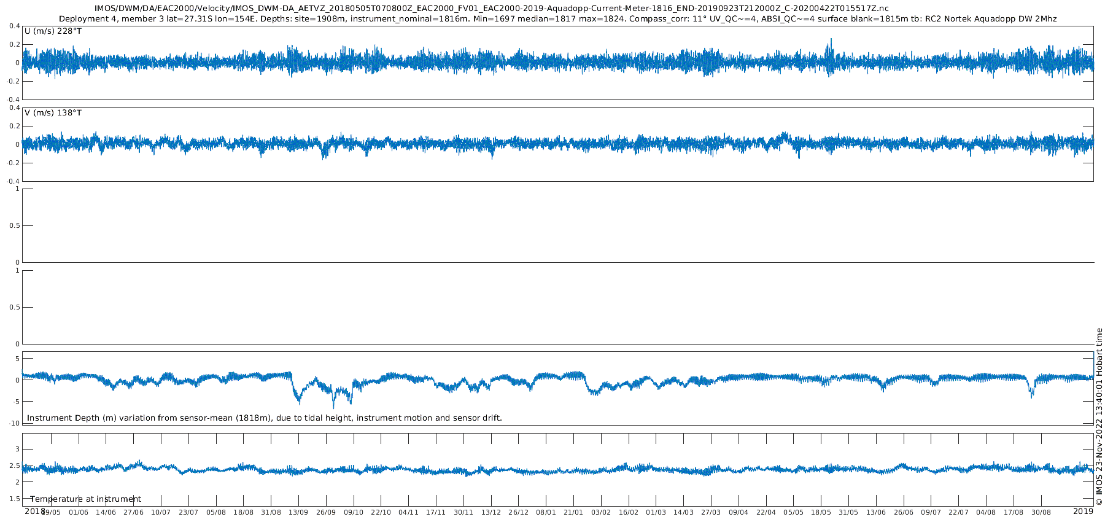Click the '01/03' date tick label
Viewport: 1105px width, 522px height.
[x=656, y=512]
